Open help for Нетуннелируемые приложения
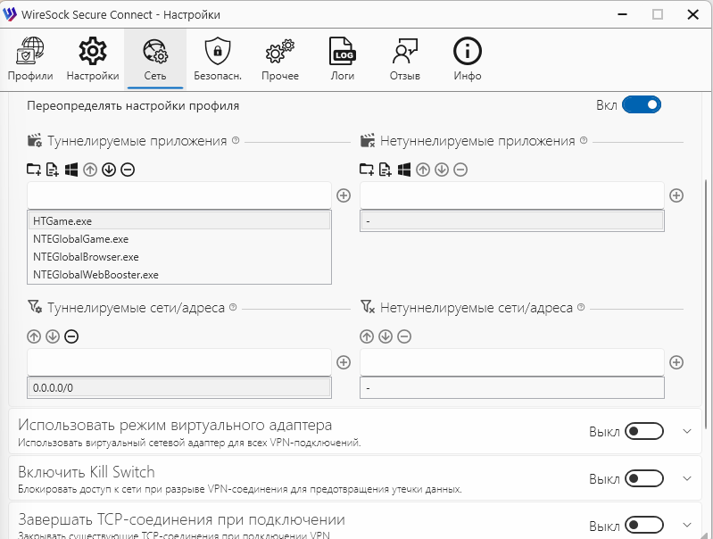The height and width of the screenshot is (539, 713). [584, 140]
